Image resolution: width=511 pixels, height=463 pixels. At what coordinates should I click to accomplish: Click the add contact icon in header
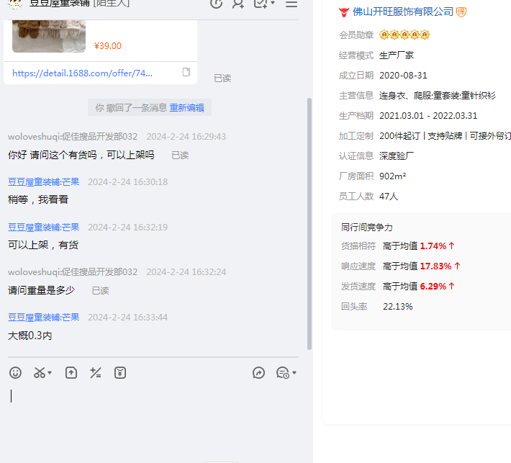coord(238,4)
